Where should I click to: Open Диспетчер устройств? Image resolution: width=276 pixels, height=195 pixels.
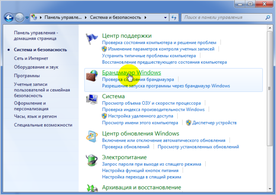[214, 123]
